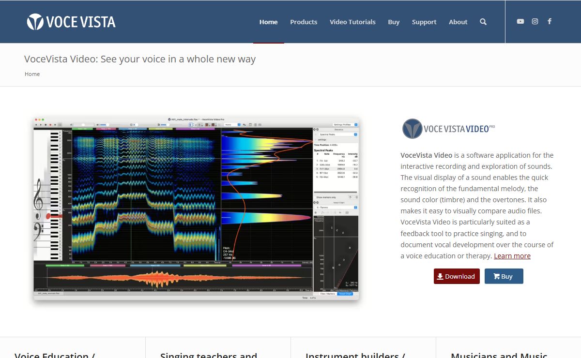Open the Singing teachers section heading
The image size is (581, 358).
[208, 355]
